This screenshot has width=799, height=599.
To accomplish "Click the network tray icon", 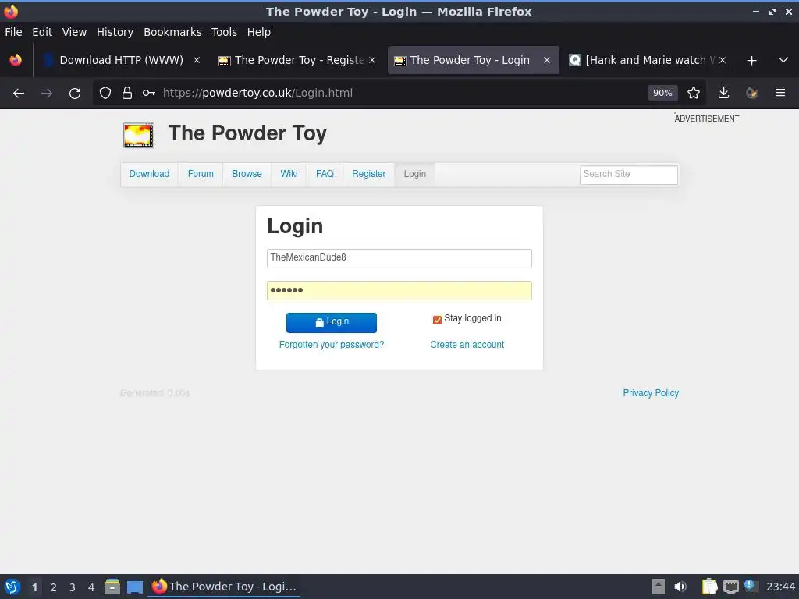I will click(730, 587).
